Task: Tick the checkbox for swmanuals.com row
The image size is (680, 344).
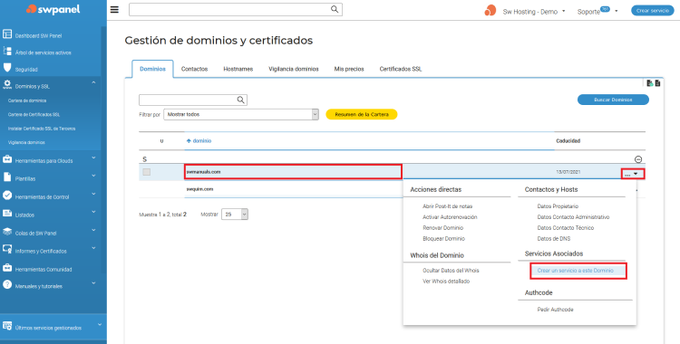Action: coord(147,172)
